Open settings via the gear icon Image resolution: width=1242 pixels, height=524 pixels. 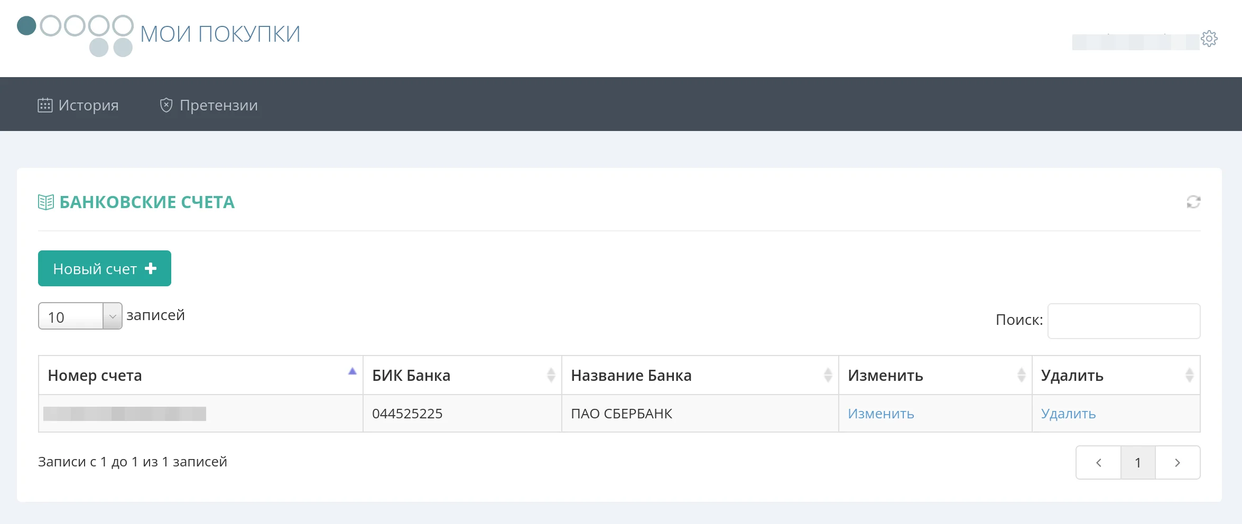1209,39
